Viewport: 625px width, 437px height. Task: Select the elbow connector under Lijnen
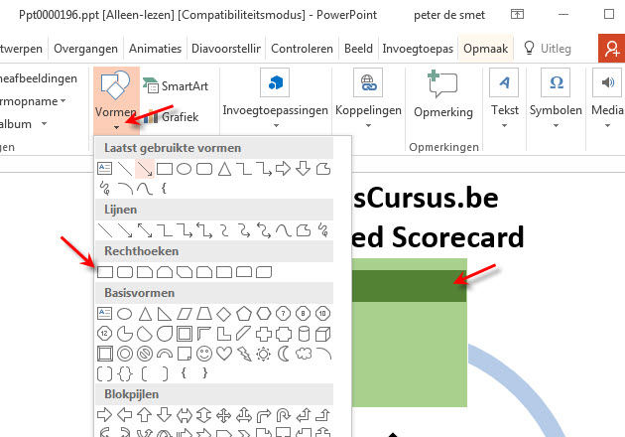point(165,230)
